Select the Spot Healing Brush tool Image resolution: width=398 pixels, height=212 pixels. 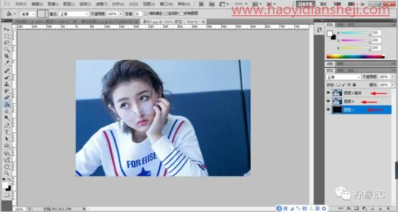pyautogui.click(x=7, y=70)
